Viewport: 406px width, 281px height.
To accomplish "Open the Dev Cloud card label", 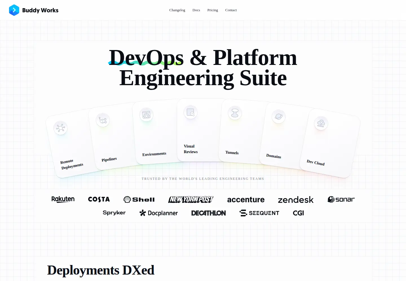I will [x=315, y=162].
